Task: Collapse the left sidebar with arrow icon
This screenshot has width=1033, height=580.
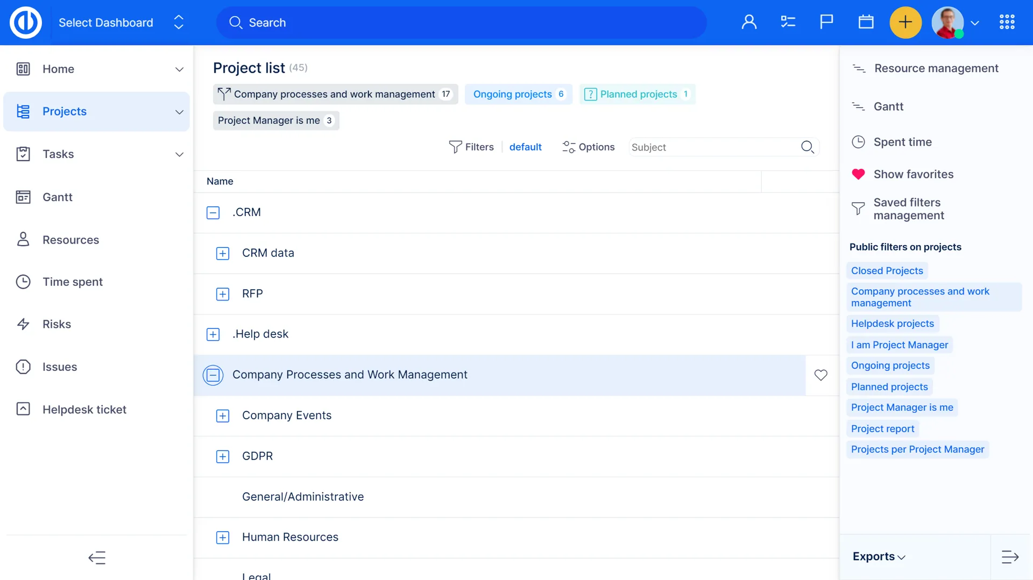Action: (x=97, y=558)
